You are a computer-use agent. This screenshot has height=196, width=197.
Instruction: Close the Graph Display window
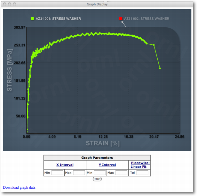point(4,4)
